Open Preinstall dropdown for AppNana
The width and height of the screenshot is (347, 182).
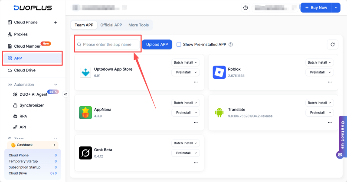(x=185, y=113)
